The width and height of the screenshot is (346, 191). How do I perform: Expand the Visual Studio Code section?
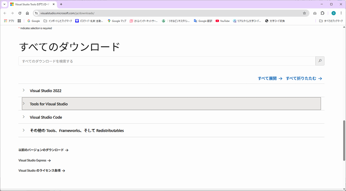pos(46,117)
